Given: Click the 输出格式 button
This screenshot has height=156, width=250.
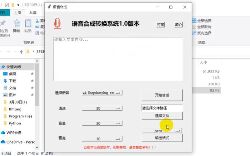Looking at the screenshot, I should click(162, 138).
